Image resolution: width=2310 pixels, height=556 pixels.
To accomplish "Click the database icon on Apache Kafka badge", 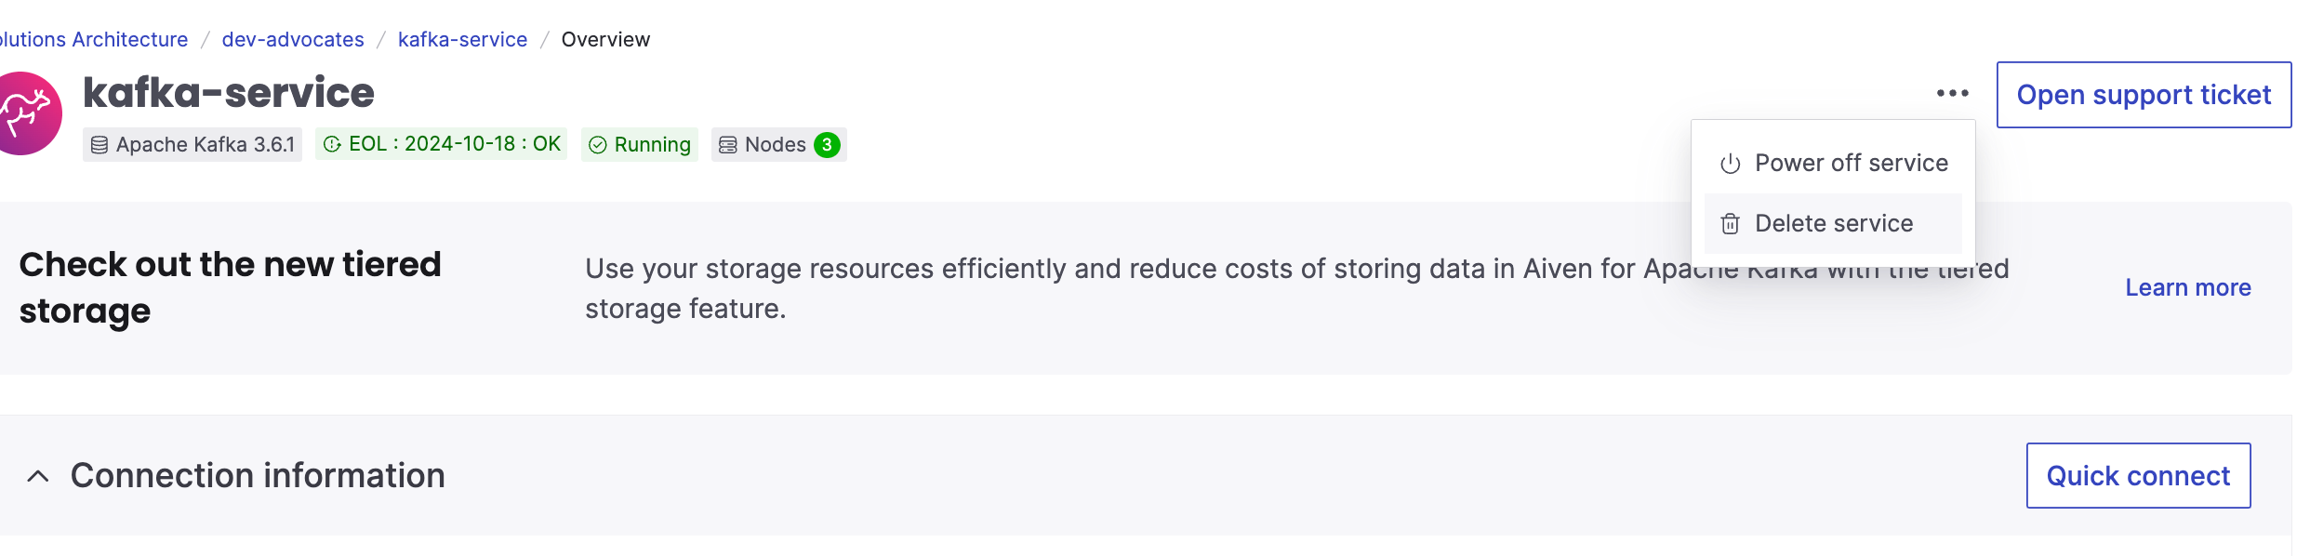I will click(x=100, y=144).
